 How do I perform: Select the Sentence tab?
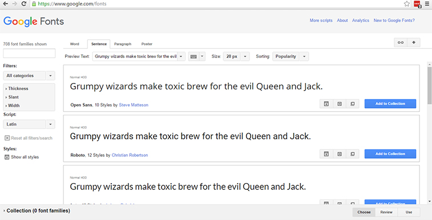point(99,44)
